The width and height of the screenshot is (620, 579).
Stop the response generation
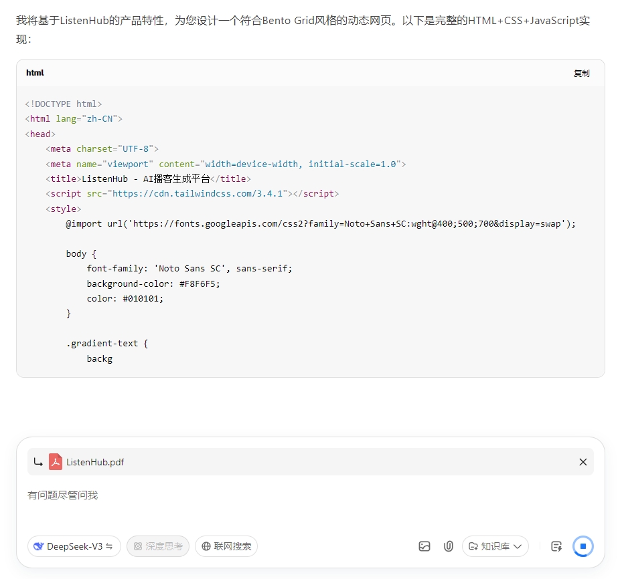(583, 546)
